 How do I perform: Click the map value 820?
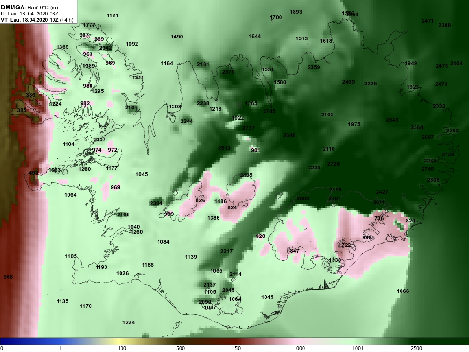tap(410, 221)
